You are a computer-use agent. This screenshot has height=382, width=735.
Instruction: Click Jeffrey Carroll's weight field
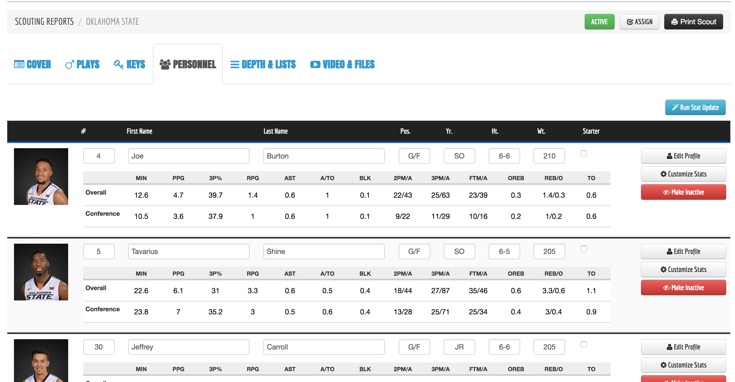549,347
